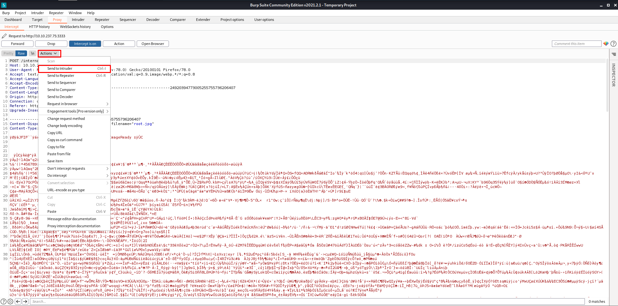This screenshot has width=618, height=306.
Task: Open search settings gear icon
Action: pos(10,301)
